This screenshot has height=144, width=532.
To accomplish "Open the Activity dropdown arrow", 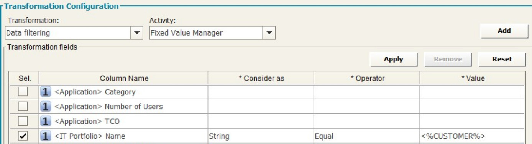I will click(x=269, y=33).
